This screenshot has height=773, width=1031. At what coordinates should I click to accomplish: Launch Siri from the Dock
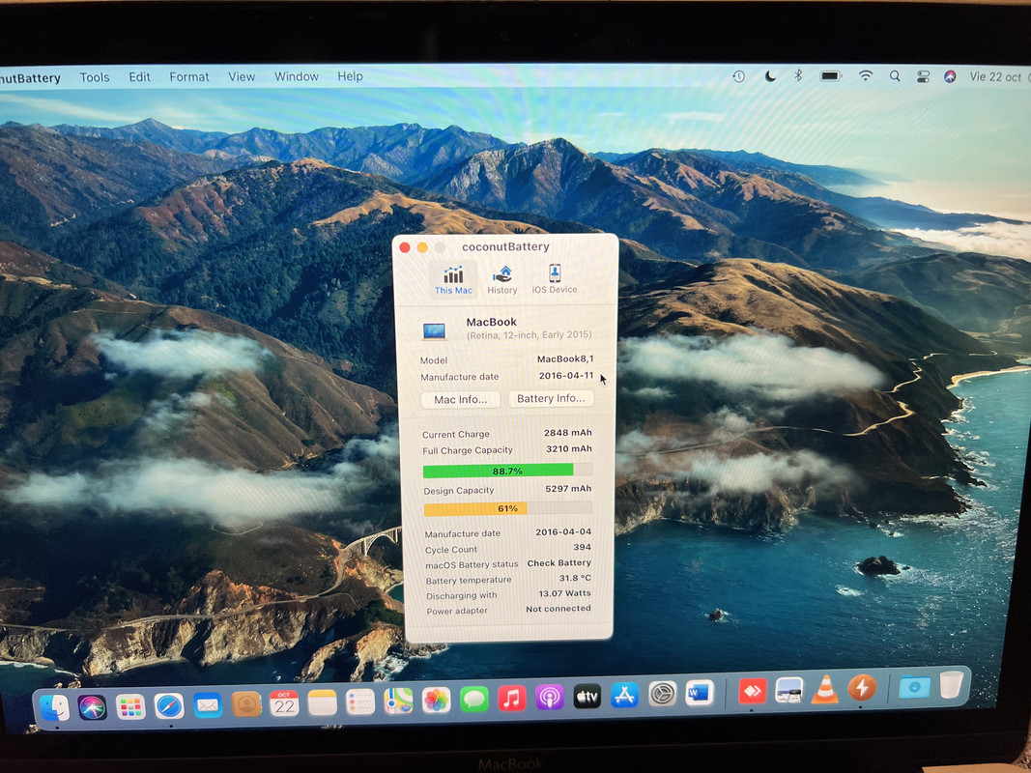pos(92,707)
